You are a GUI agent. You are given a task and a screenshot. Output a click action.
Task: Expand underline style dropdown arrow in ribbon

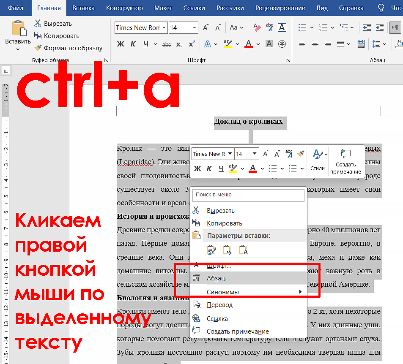[155, 44]
